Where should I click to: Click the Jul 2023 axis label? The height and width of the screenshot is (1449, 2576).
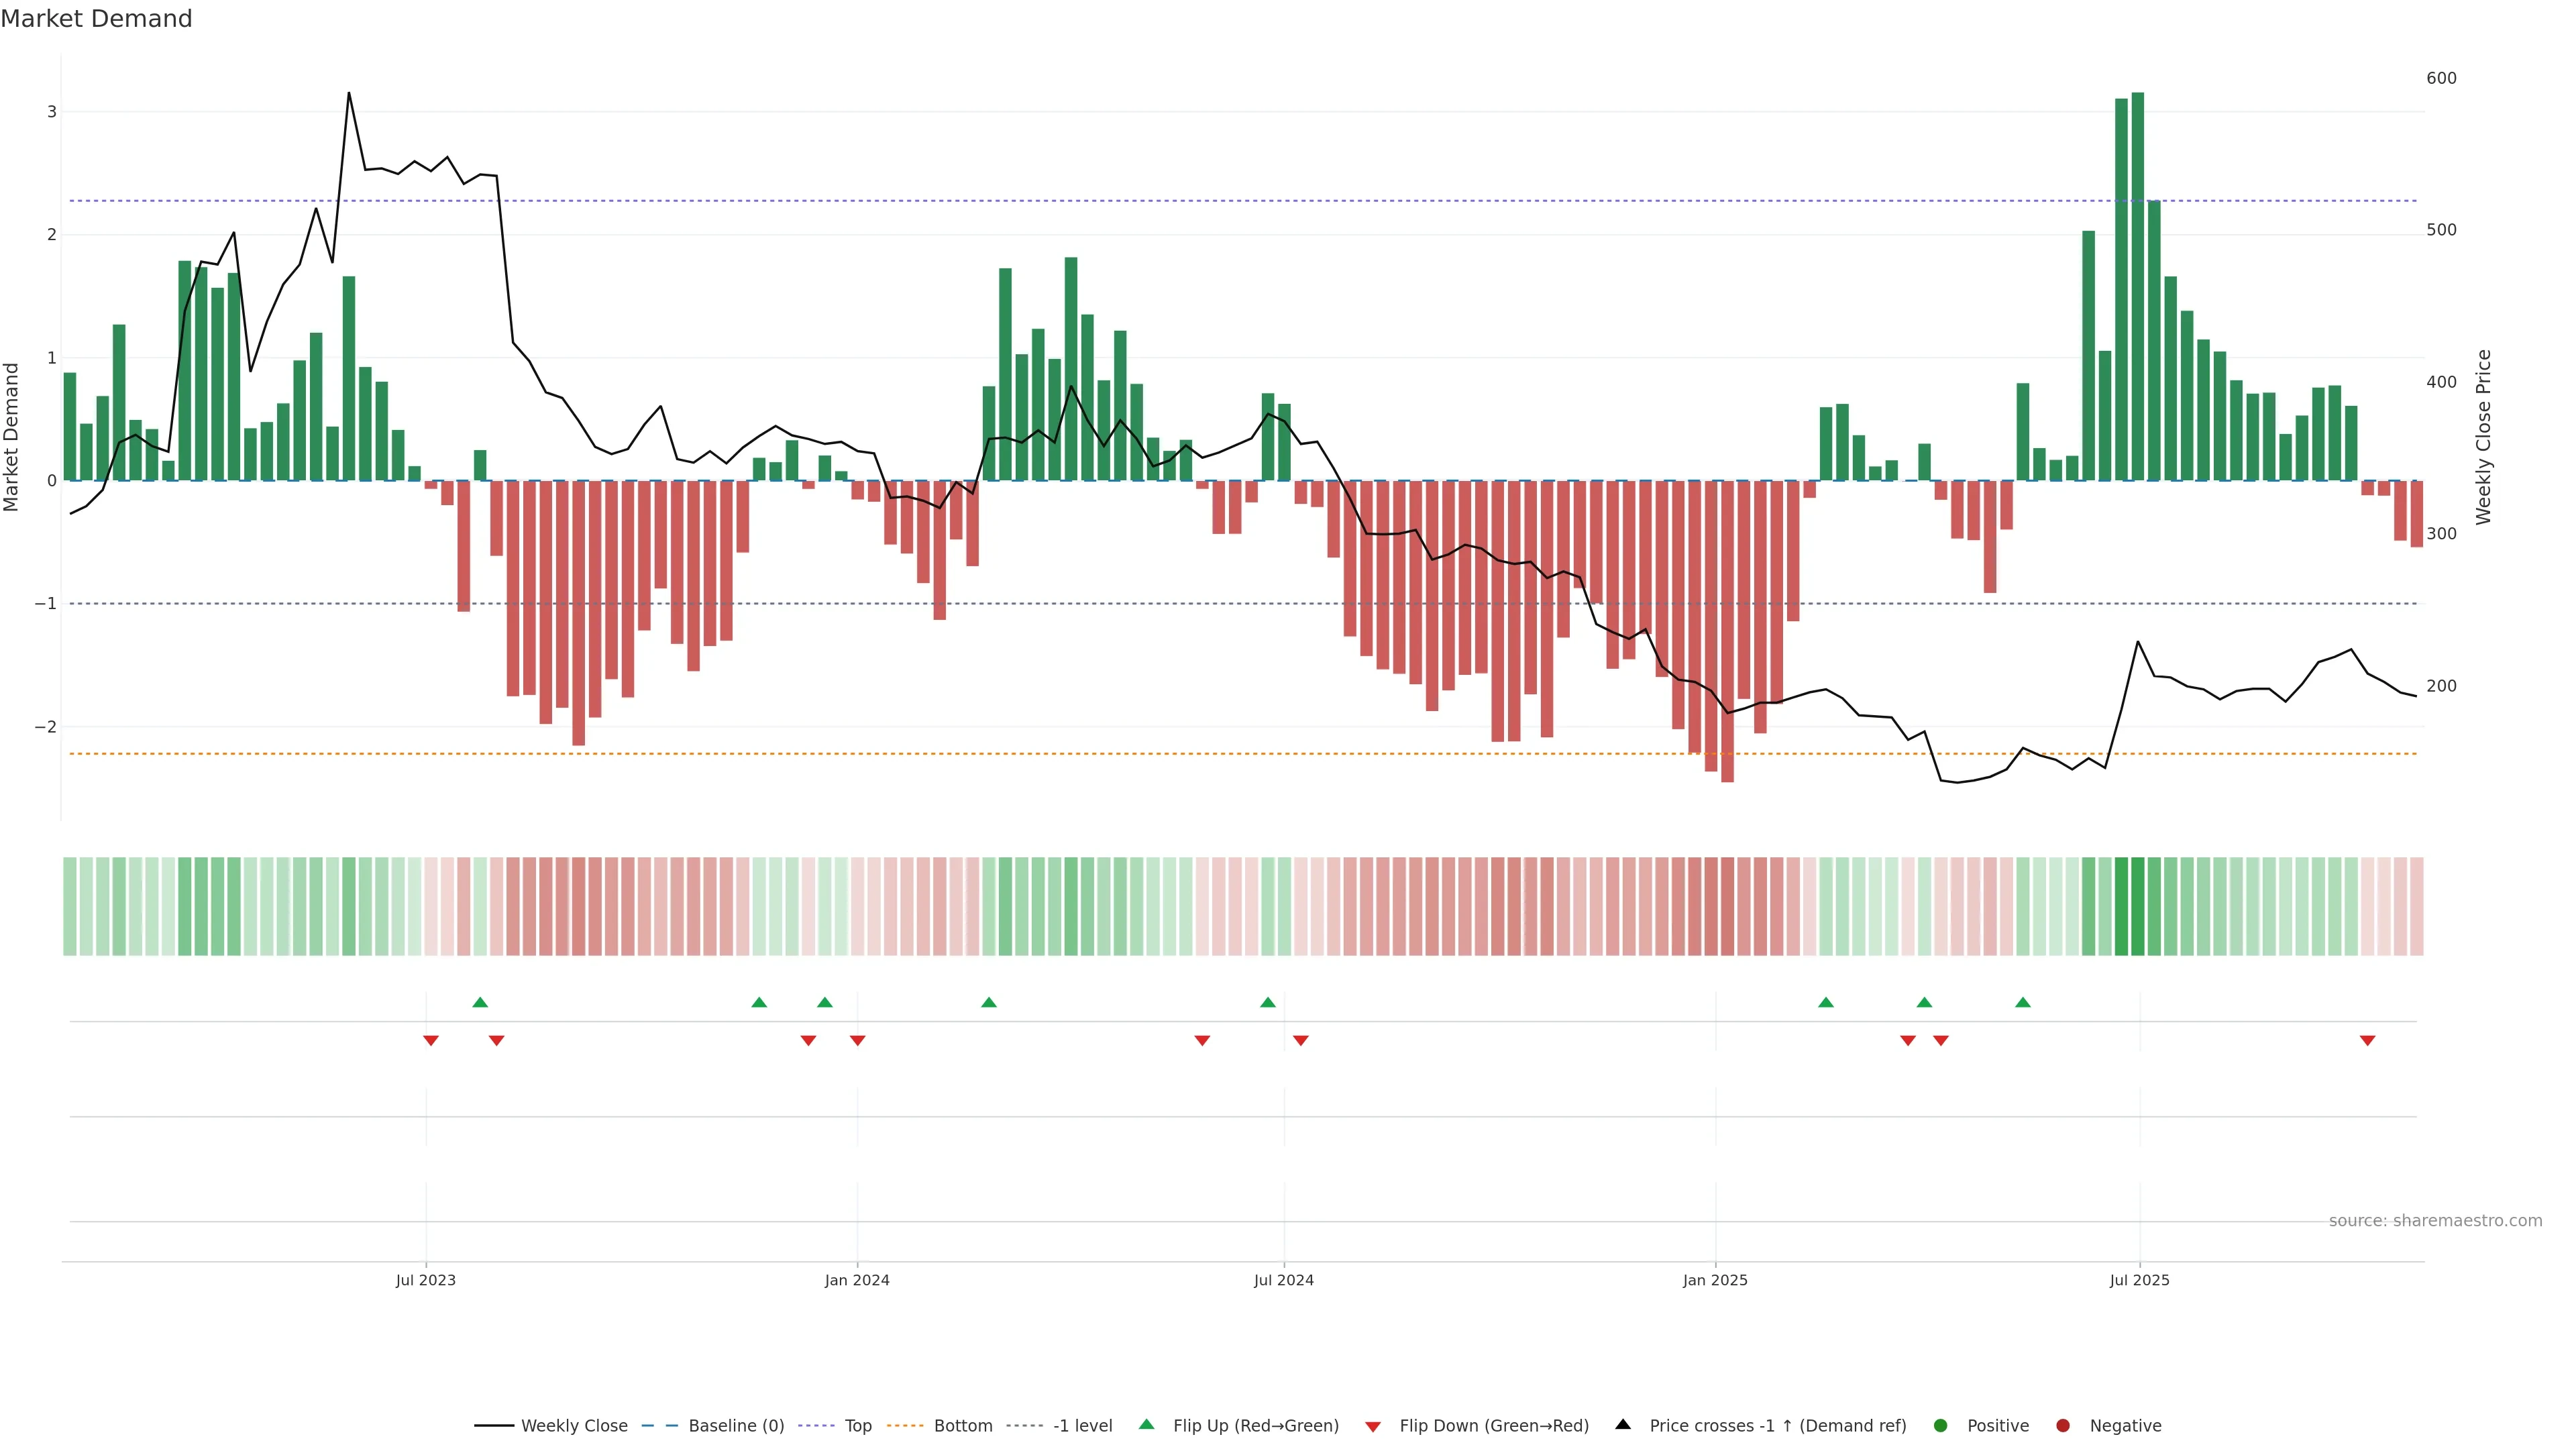425,1280
